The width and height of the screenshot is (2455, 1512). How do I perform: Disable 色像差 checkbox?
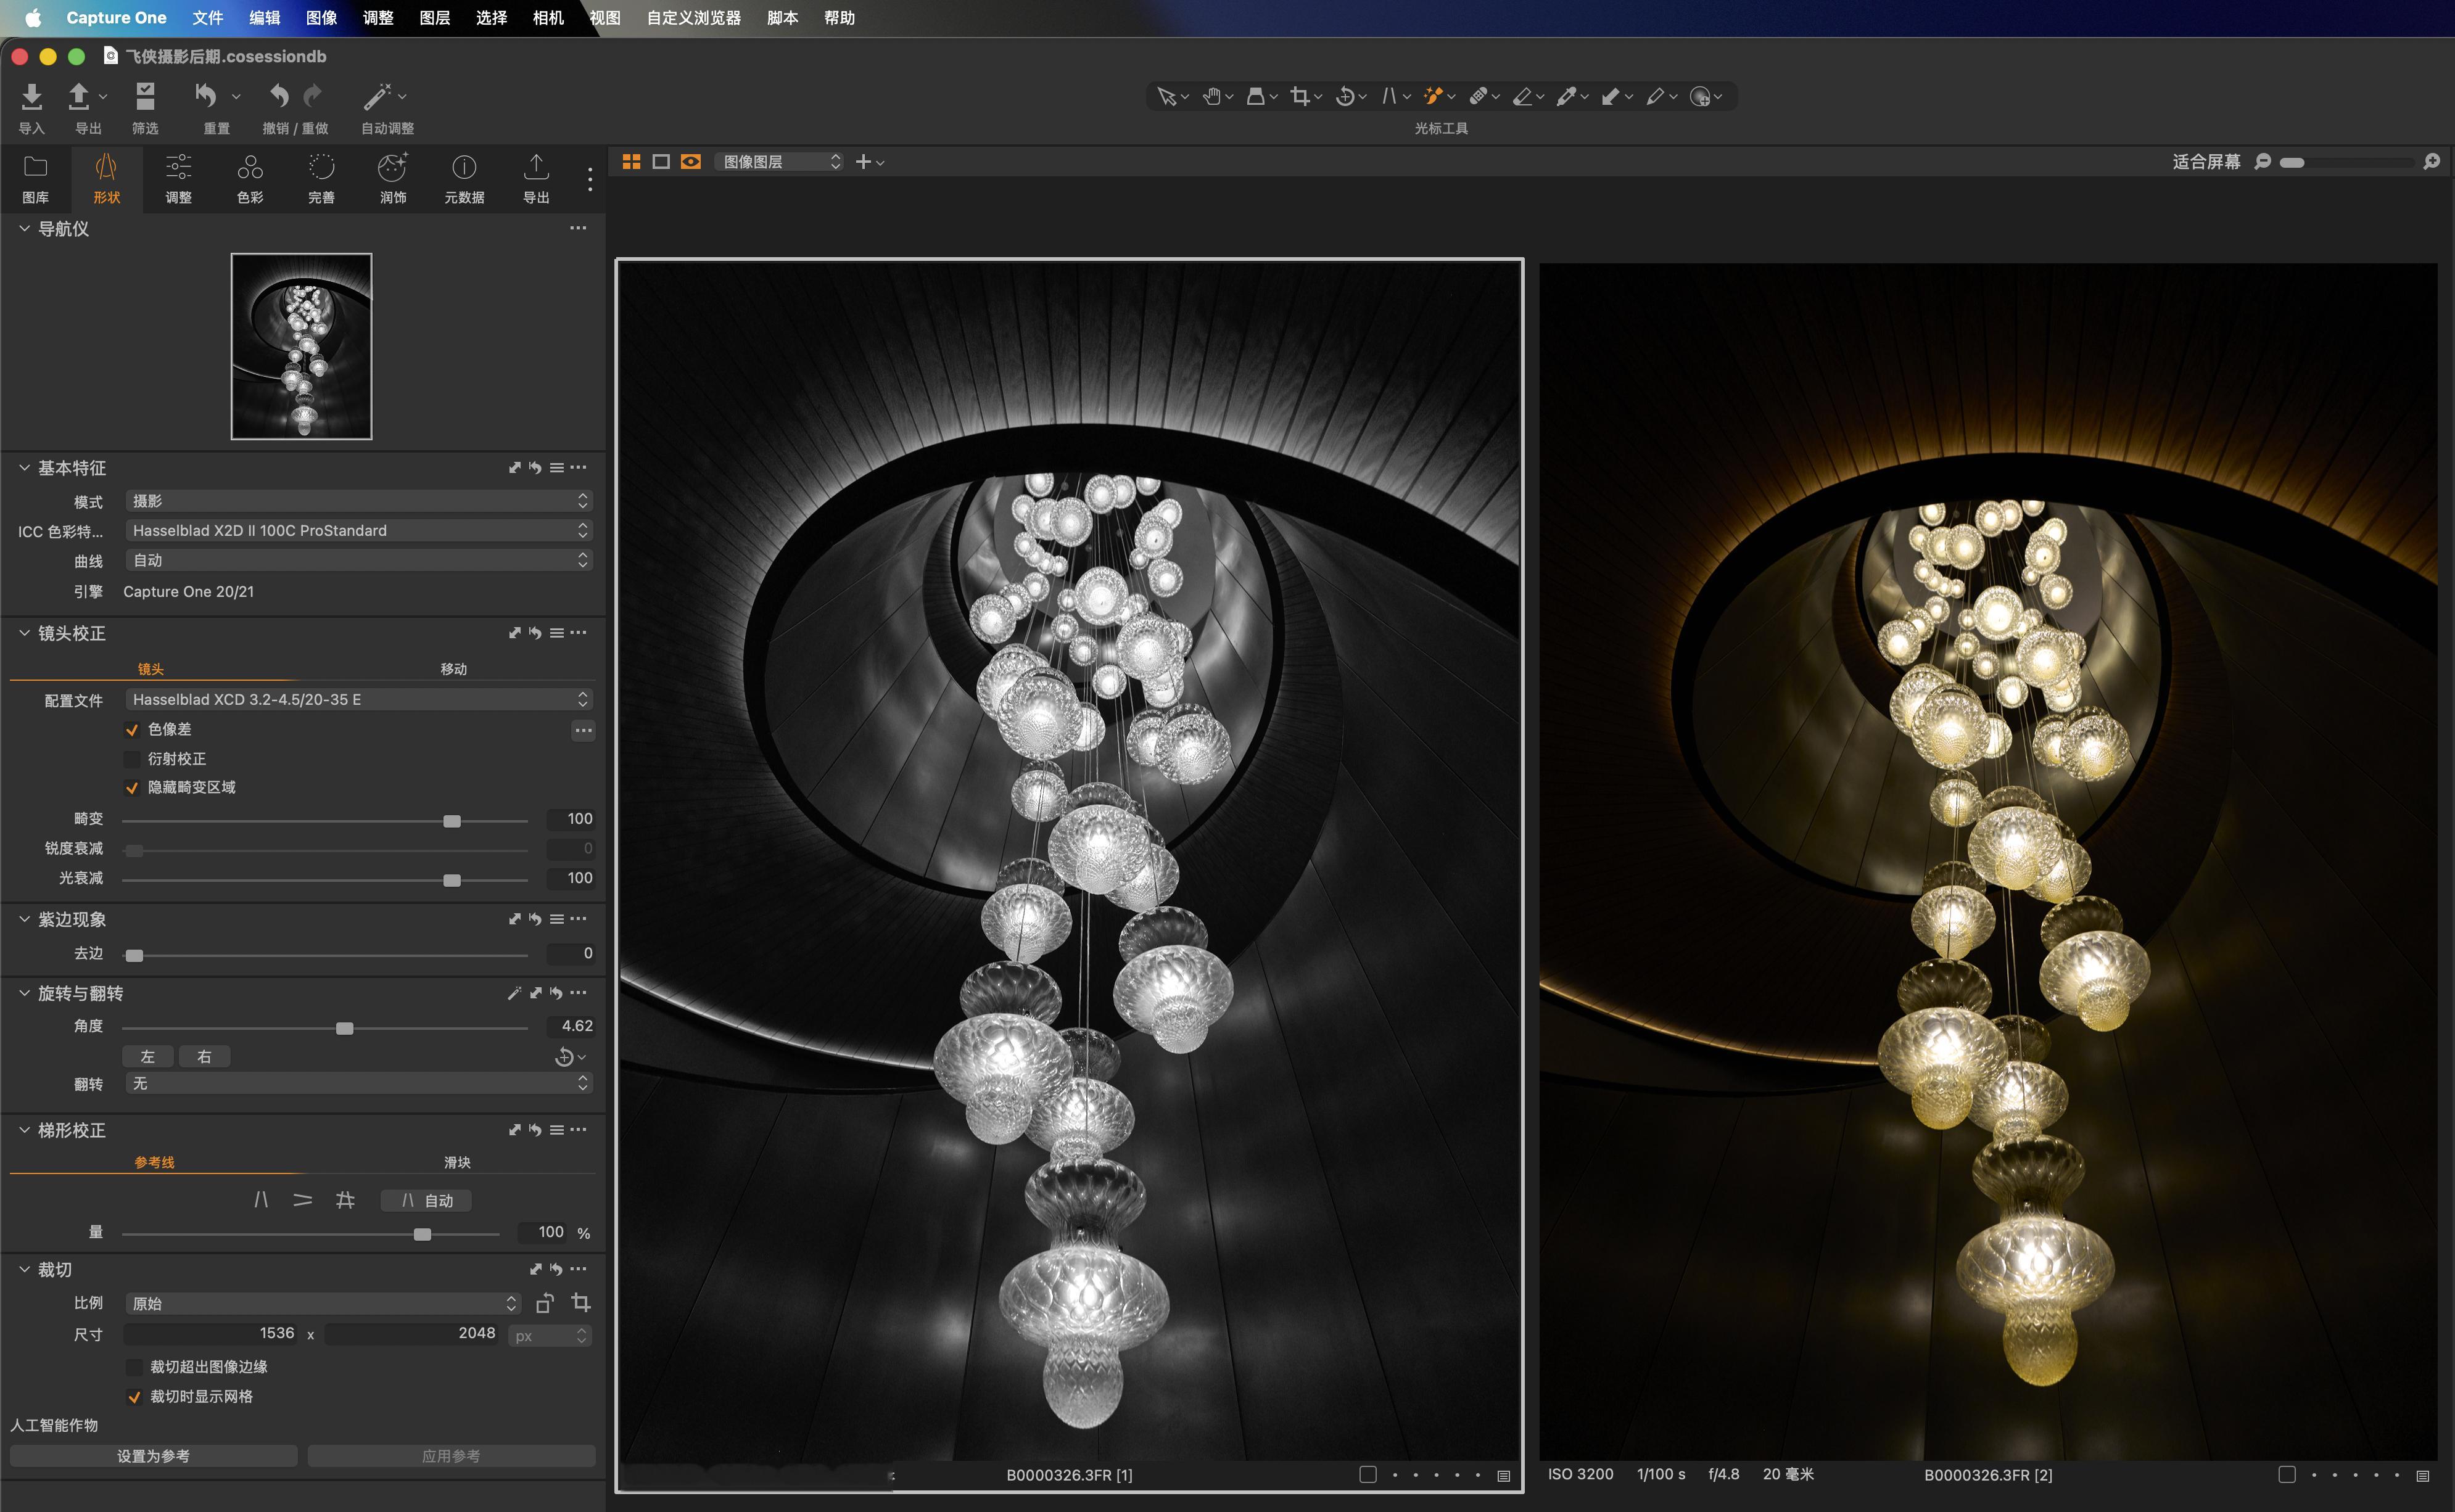pyautogui.click(x=132, y=730)
